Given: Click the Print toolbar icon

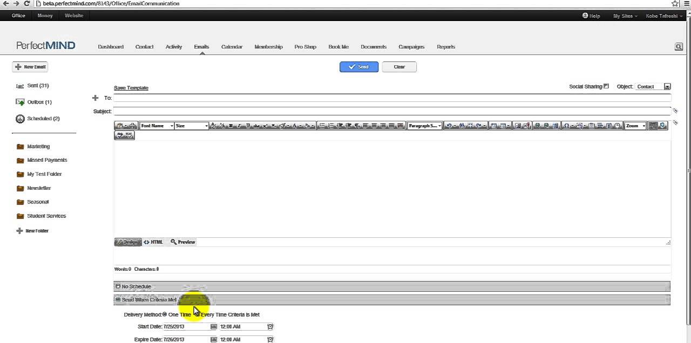Looking at the screenshot, I should pyautogui.click(x=133, y=126).
